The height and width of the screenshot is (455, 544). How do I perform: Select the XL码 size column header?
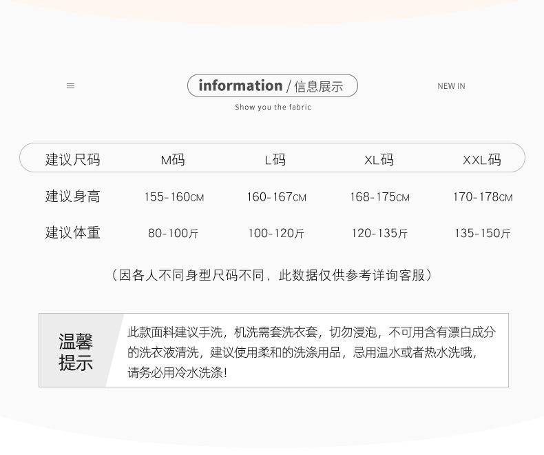pyautogui.click(x=379, y=160)
